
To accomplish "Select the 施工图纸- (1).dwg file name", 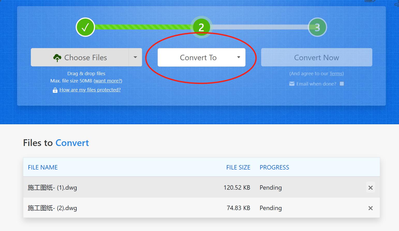I will coord(52,188).
